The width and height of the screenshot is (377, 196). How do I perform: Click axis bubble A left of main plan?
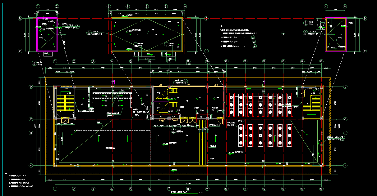click(x=31, y=166)
